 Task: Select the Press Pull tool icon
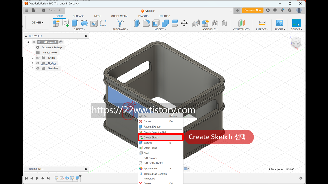pyautogui.click(x=137, y=23)
